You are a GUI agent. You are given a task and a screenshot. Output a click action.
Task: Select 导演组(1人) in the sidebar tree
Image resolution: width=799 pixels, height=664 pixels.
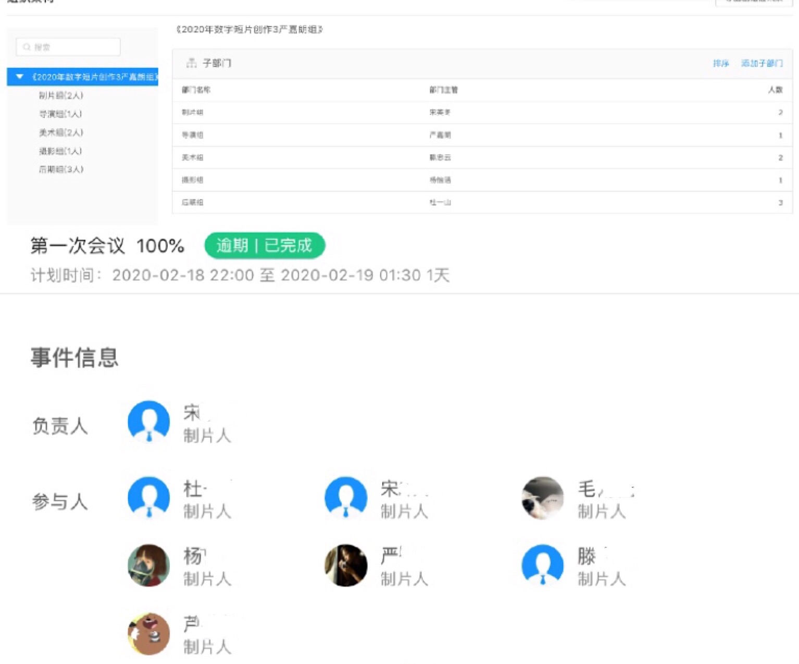pyautogui.click(x=60, y=114)
